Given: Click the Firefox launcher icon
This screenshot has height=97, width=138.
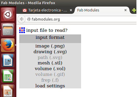Looking at the screenshot, I should tap(8, 45).
